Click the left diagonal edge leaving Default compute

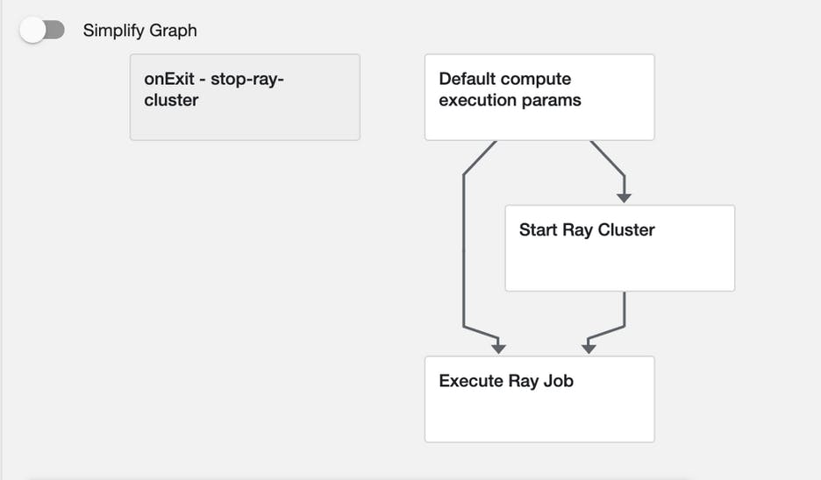[479, 158]
